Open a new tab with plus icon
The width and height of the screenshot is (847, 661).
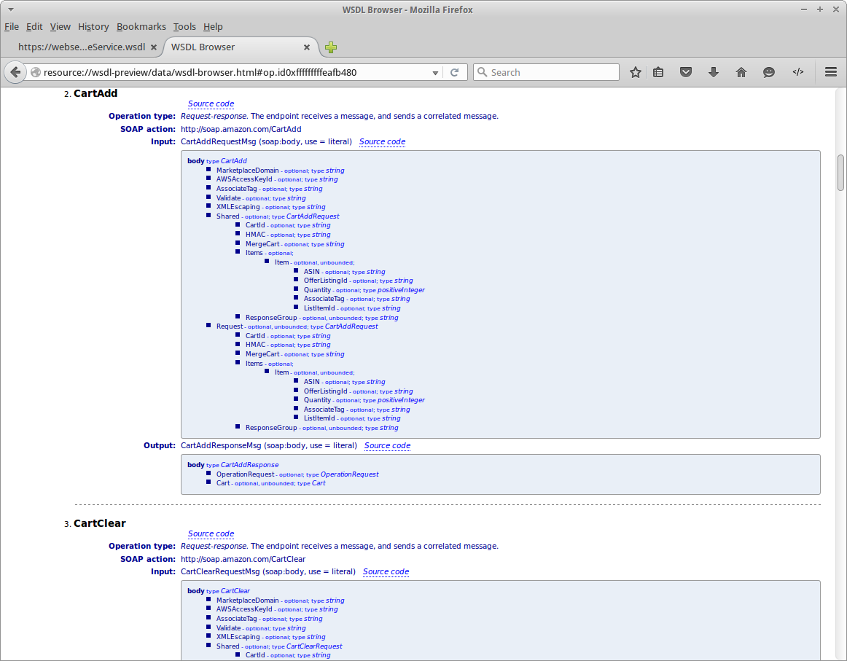331,47
